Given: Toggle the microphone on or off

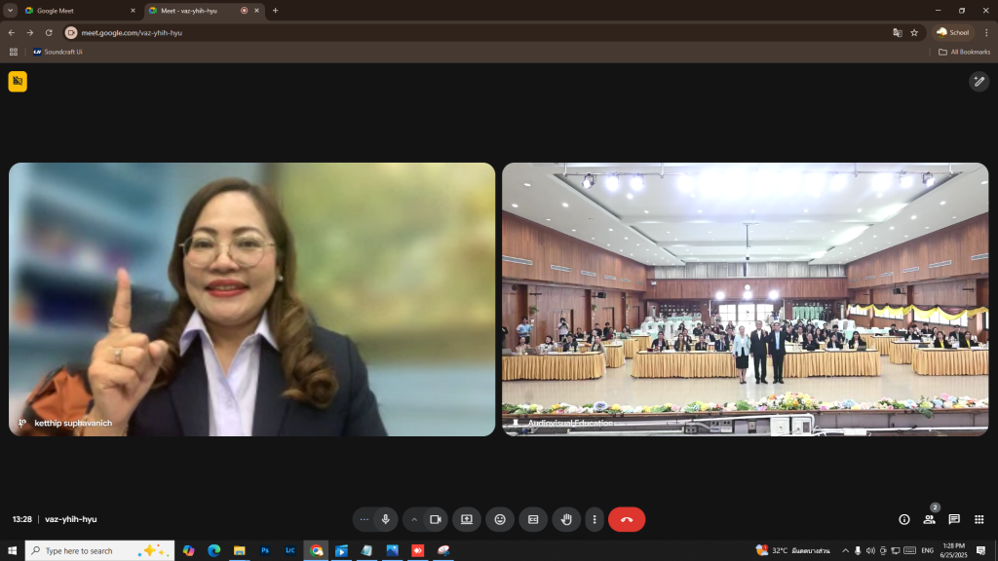Looking at the screenshot, I should [386, 519].
